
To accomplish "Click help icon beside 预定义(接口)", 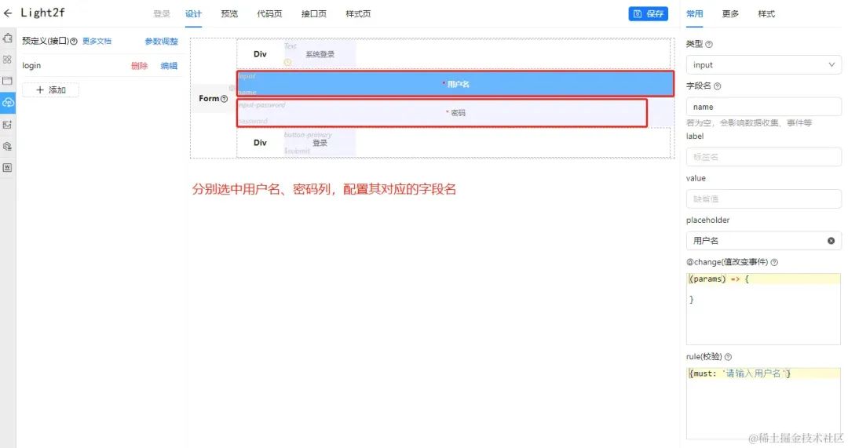I will point(74,41).
